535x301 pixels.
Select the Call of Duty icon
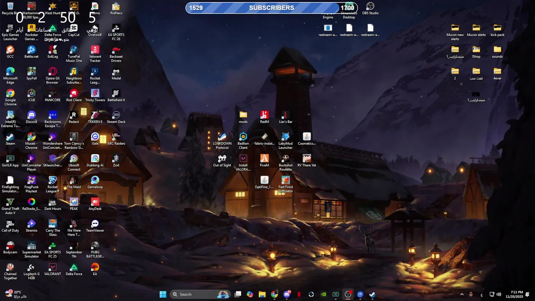point(10,226)
